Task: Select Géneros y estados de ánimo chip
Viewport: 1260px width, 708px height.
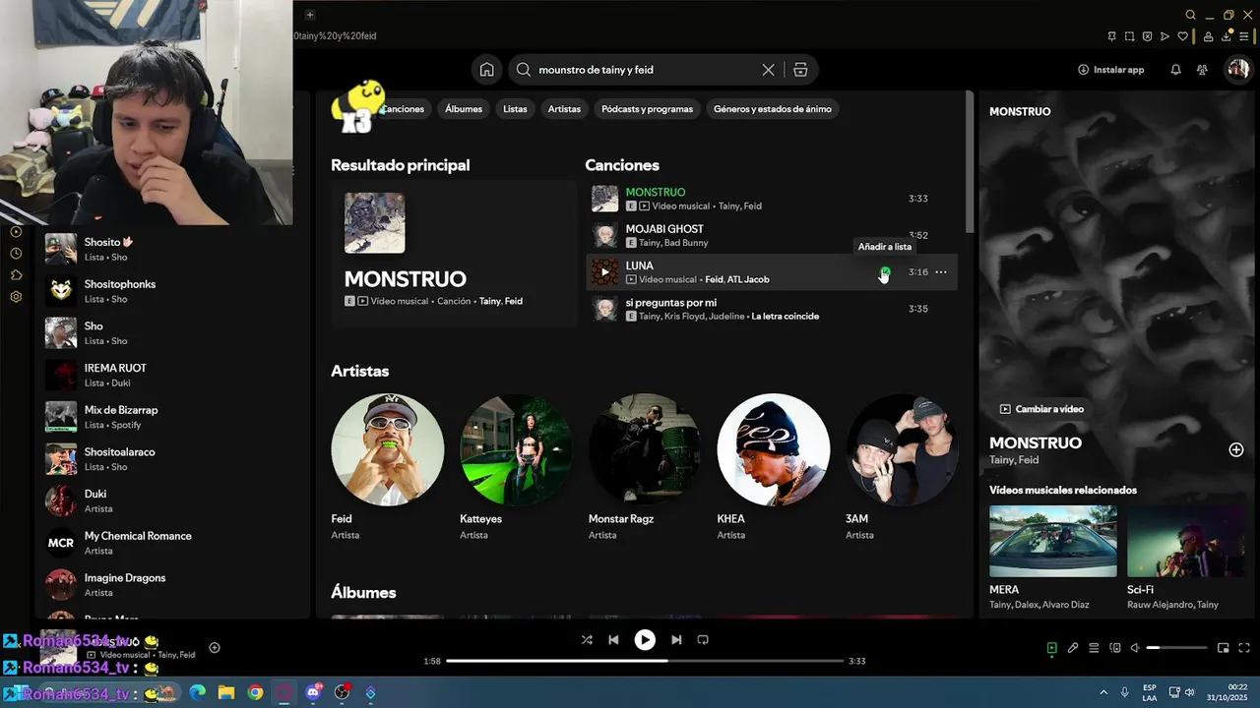Action: pos(773,109)
